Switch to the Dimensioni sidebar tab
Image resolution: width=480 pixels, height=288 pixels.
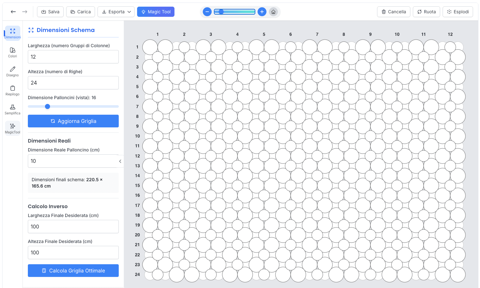coord(13,33)
